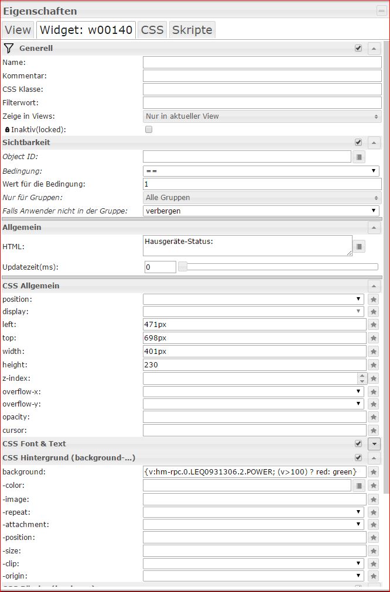The image size is (390, 592).
Task: Click into the Name input field
Action: click(262, 63)
